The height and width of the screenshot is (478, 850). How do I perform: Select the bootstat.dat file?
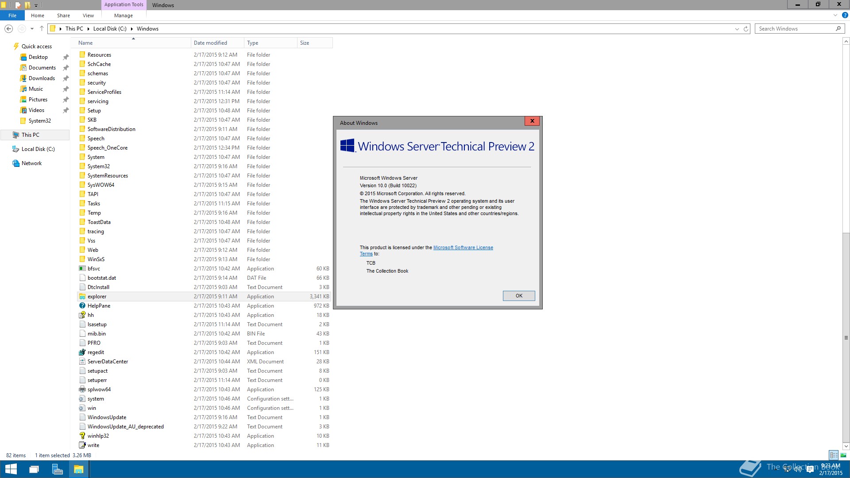click(204, 278)
